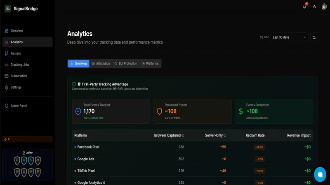Click the TikTok Pixel row name
The height and width of the screenshot is (185, 330).
(86, 171)
